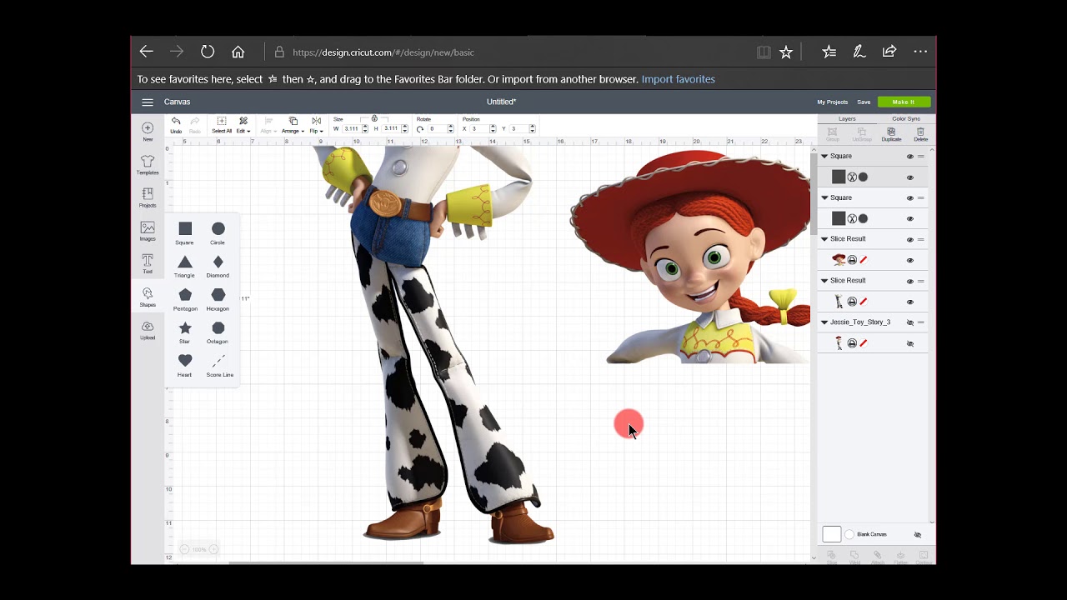This screenshot has width=1067, height=600.
Task: Open the Templates panel
Action: click(148, 164)
